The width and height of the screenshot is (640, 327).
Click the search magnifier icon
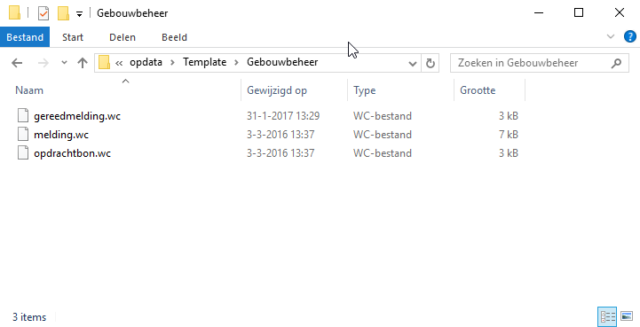(x=616, y=63)
